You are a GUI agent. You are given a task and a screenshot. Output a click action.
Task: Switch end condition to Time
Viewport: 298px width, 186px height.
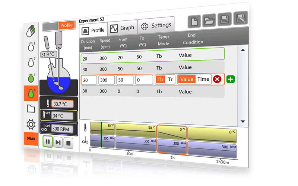pyautogui.click(x=203, y=79)
